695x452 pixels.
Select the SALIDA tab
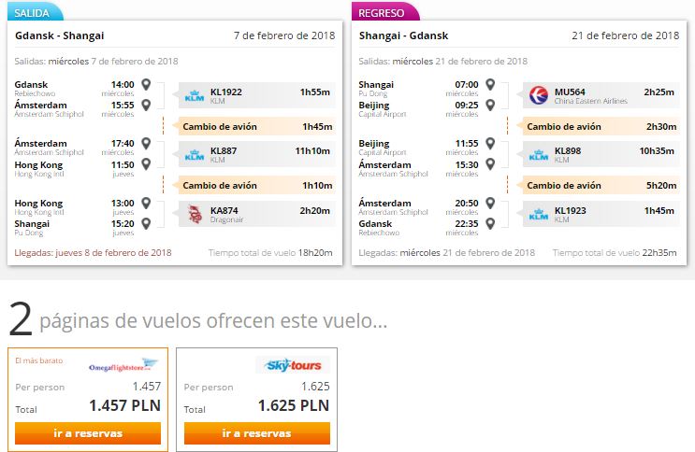point(35,12)
